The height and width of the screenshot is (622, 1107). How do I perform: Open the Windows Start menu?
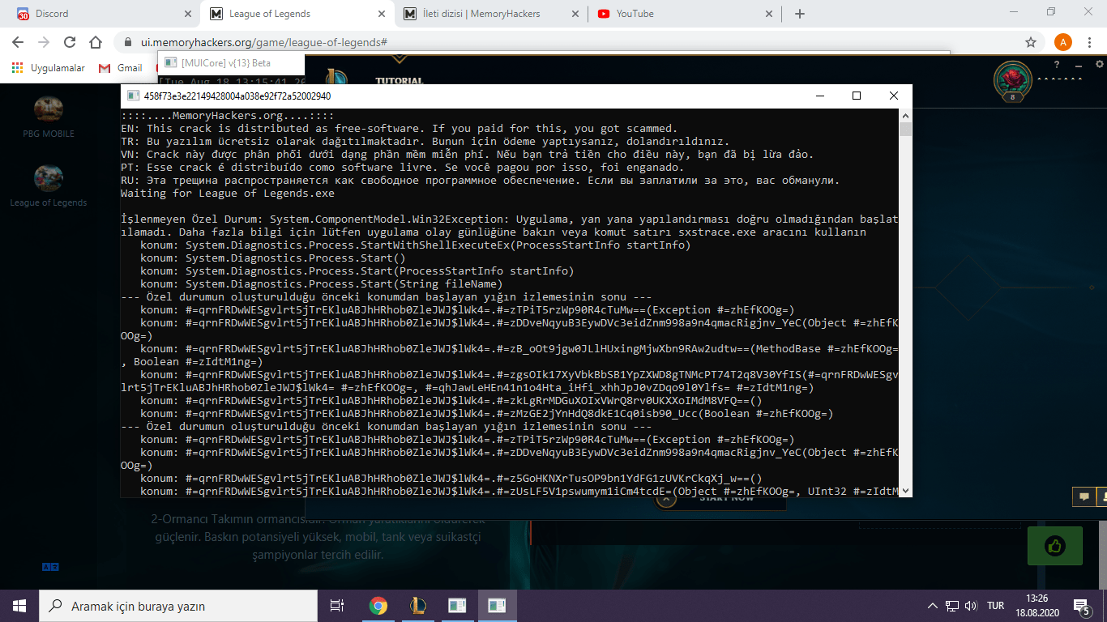coord(19,606)
